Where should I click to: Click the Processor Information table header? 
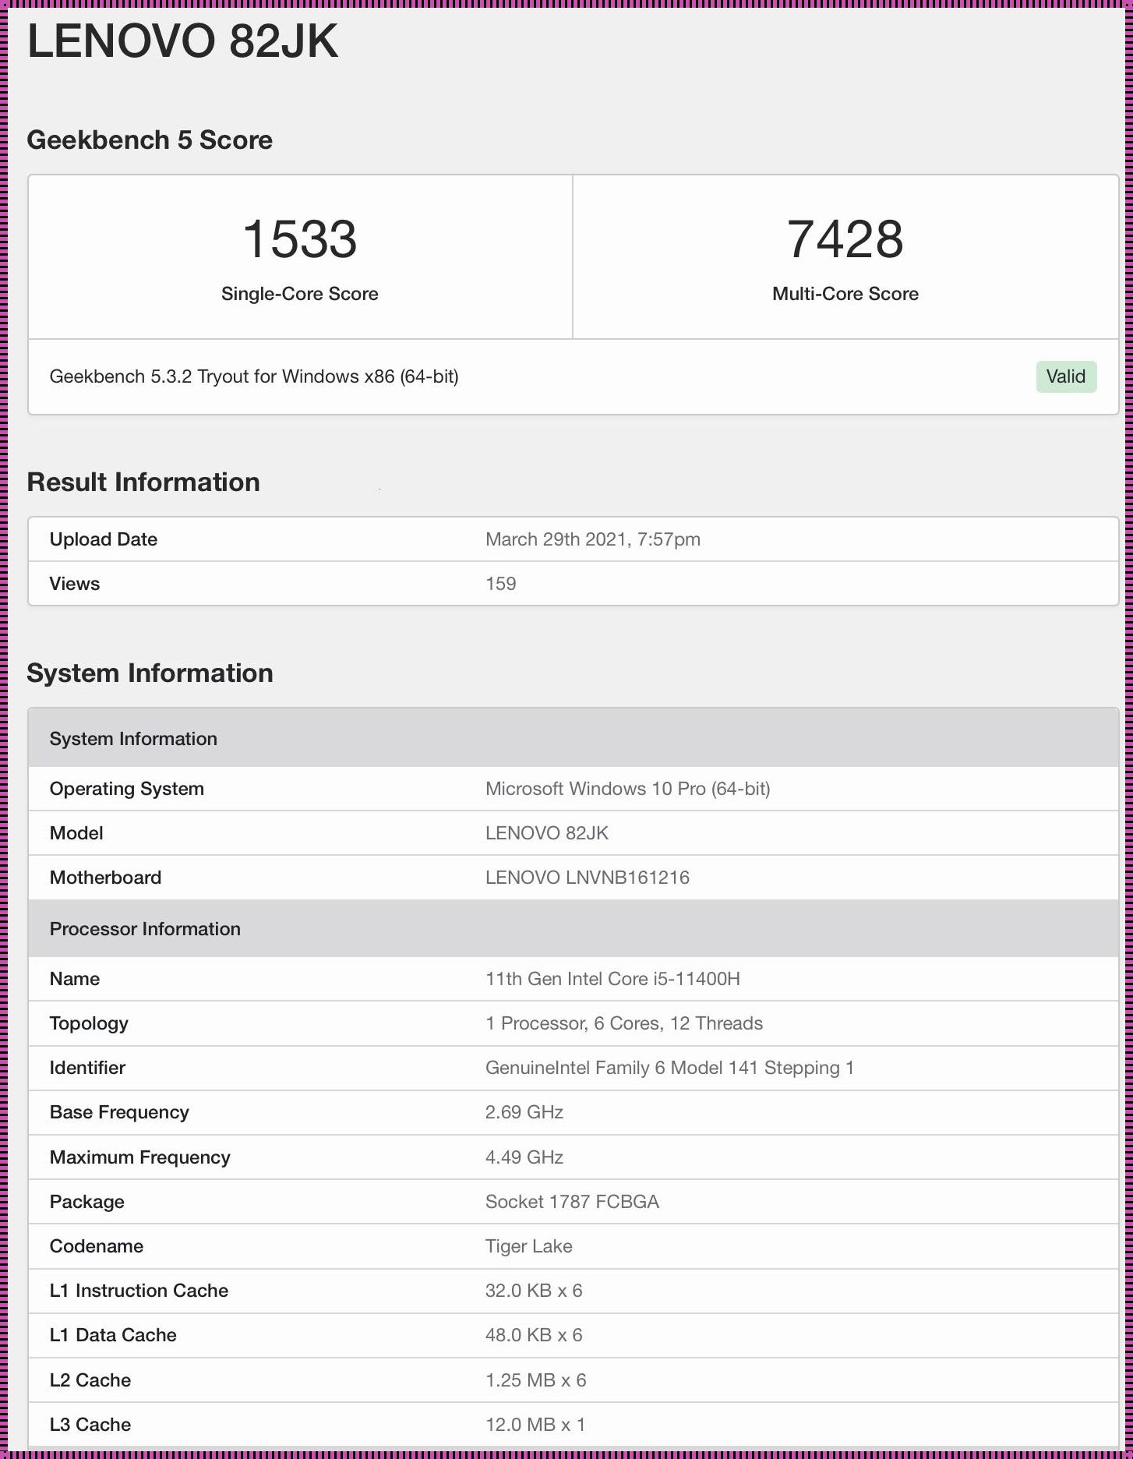(574, 928)
